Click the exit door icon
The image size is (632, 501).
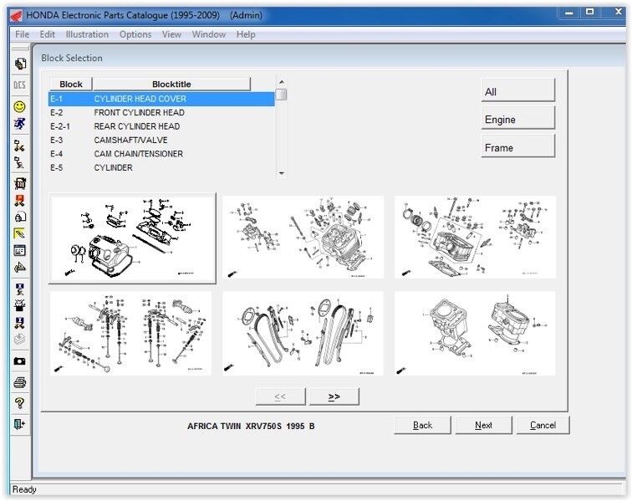pyautogui.click(x=20, y=424)
